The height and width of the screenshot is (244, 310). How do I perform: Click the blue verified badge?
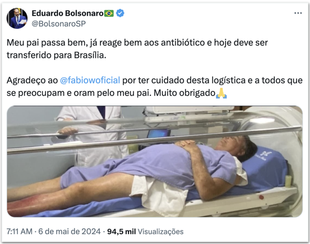tap(120, 13)
